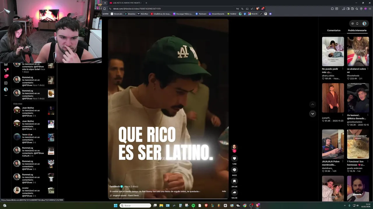
Task: Open 'No puedo pedir más' suggested video
Action: [333, 51]
